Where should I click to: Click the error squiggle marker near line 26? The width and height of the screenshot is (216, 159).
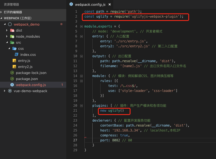click(85, 137)
